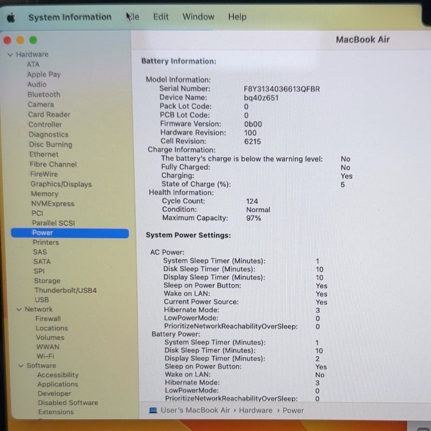The height and width of the screenshot is (431, 431).
Task: Minimize window with yellow button
Action: [20, 40]
